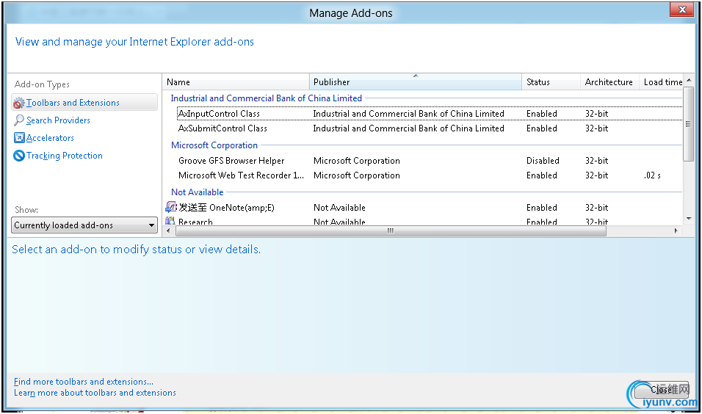The image size is (702, 414).
Task: Click the Accelerators arrow icon
Action: click(19, 138)
